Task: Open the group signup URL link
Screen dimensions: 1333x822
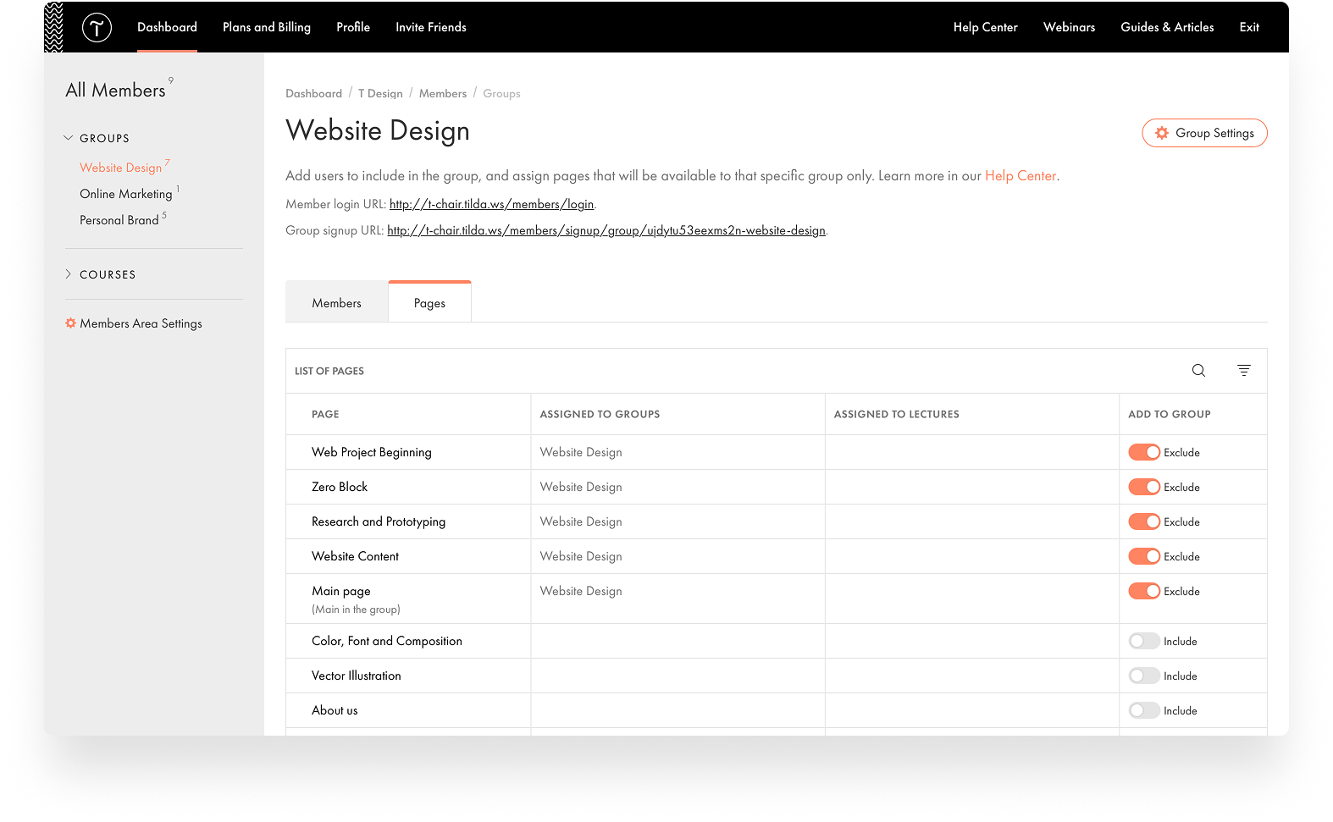Action: (606, 230)
